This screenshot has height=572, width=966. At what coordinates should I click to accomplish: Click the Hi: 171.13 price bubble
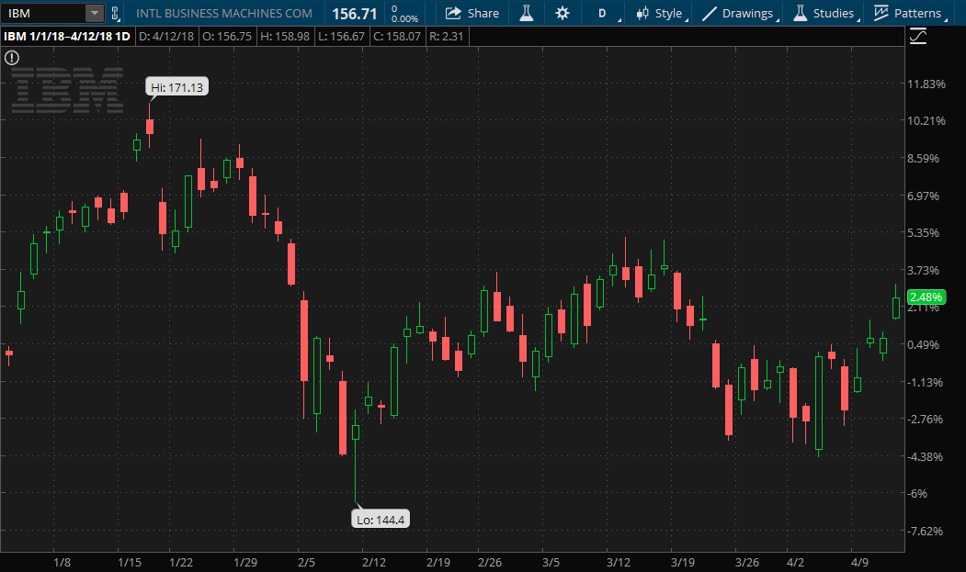point(176,87)
